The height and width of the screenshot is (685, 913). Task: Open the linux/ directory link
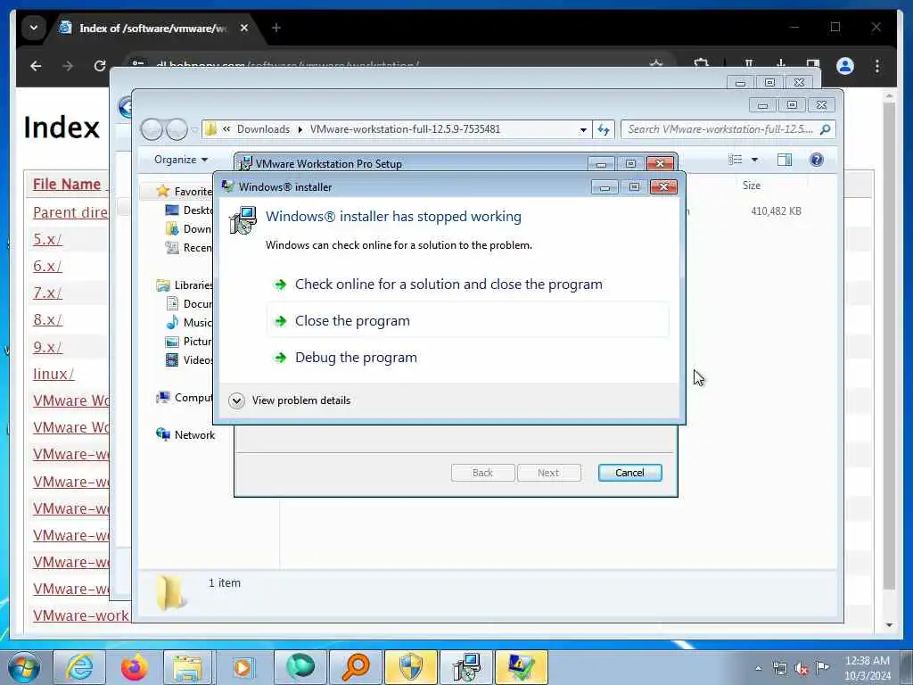[x=53, y=374]
